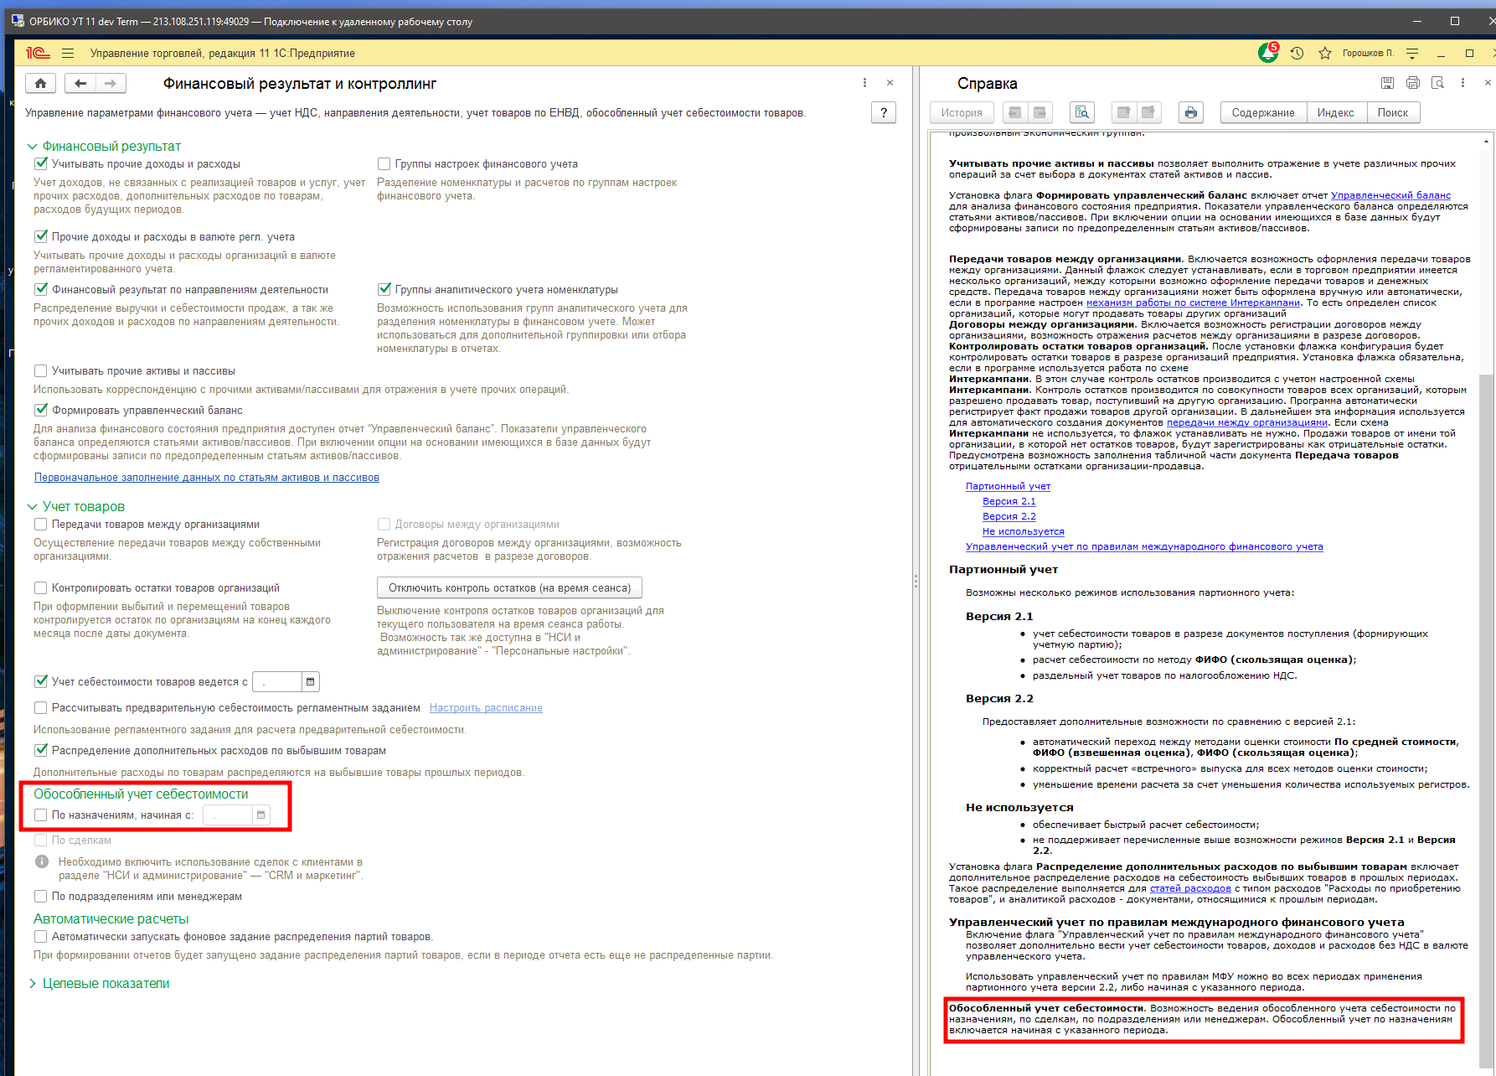Viewport: 1496px width, 1076px height.
Task: Click the find-in-text icon in help toolbar
Action: tap(1081, 112)
